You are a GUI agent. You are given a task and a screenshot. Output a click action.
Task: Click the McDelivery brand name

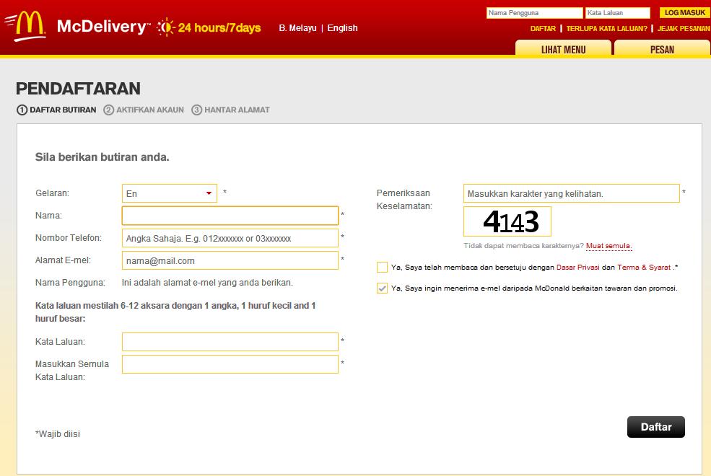[x=103, y=27]
